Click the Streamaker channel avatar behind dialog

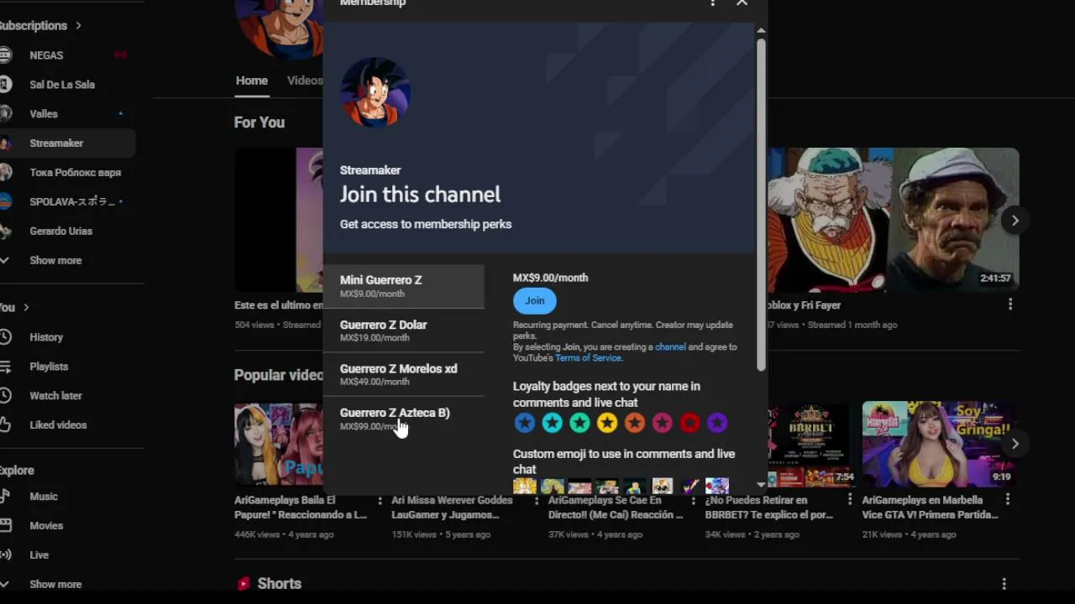point(279,29)
